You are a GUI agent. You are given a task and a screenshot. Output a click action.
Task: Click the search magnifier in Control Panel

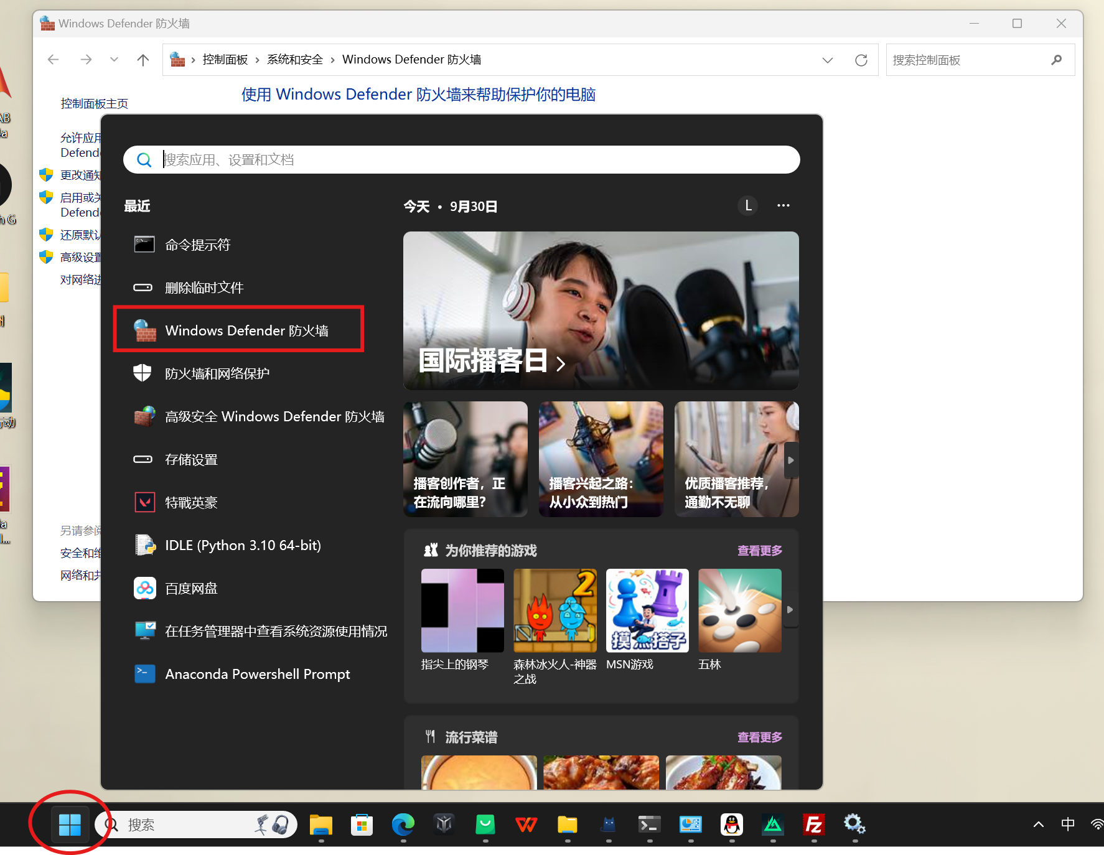1056,60
